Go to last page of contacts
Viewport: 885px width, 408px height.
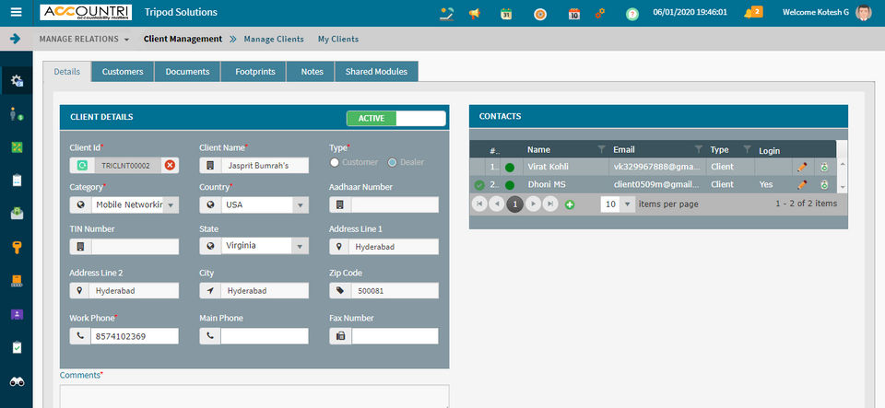[x=550, y=204]
